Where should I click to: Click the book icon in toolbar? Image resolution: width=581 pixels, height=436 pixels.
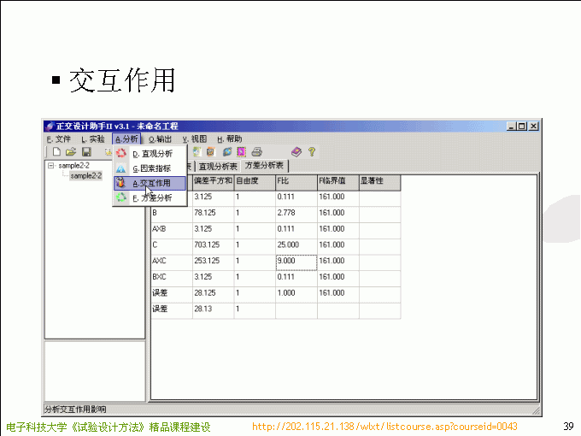(x=296, y=152)
